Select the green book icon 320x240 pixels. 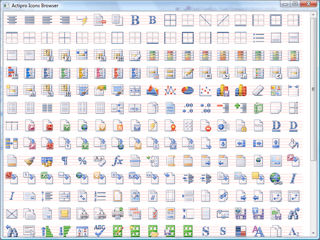click(258, 107)
